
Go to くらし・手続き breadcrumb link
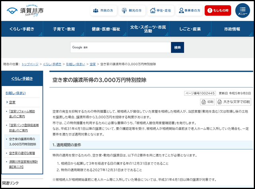[x=52, y=64]
